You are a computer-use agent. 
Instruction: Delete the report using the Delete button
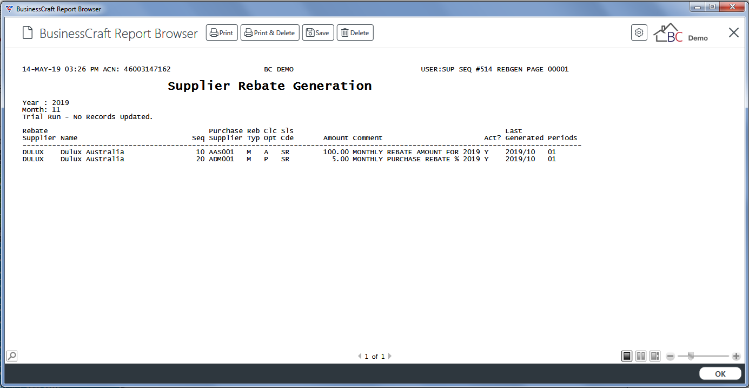click(355, 33)
